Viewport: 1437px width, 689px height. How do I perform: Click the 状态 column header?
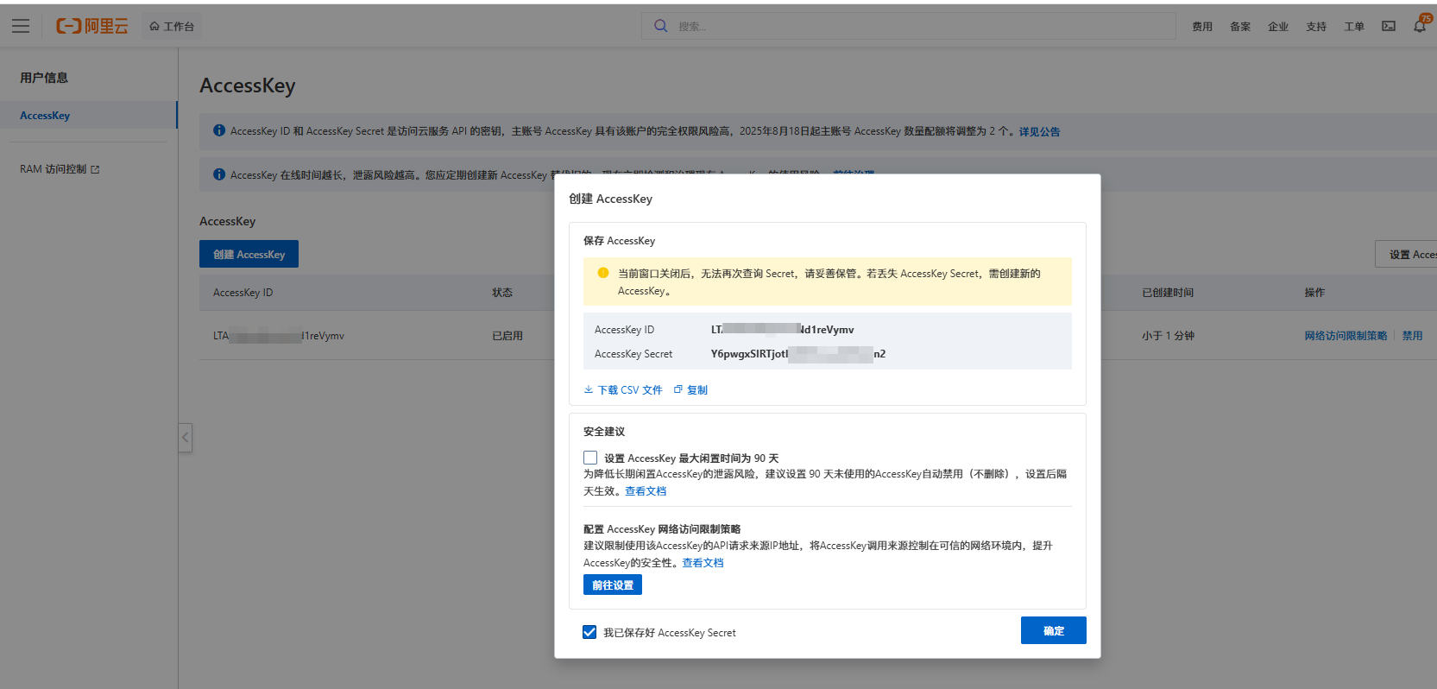click(x=502, y=293)
